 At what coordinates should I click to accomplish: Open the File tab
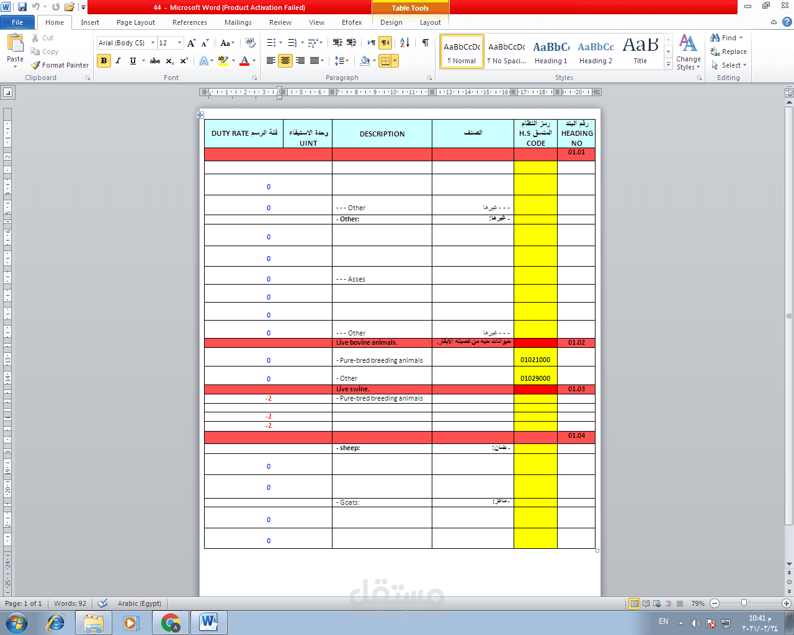pyautogui.click(x=17, y=22)
